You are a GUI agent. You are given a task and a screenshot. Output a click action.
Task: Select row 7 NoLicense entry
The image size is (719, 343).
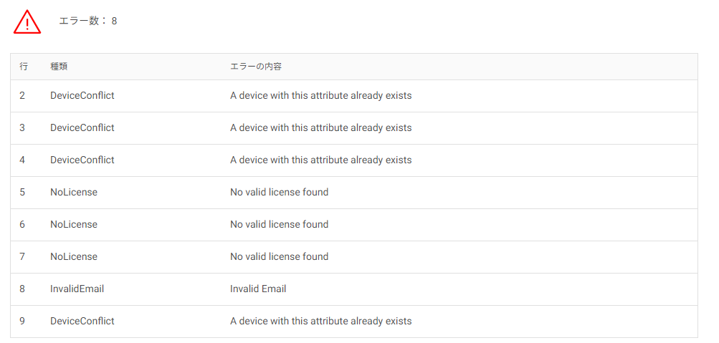[x=74, y=256]
